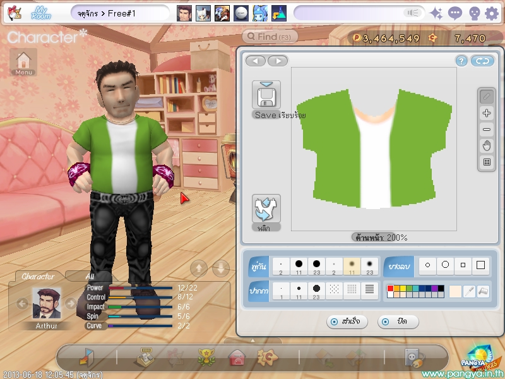
Task: Select the hand pan tool
Action: point(486,146)
